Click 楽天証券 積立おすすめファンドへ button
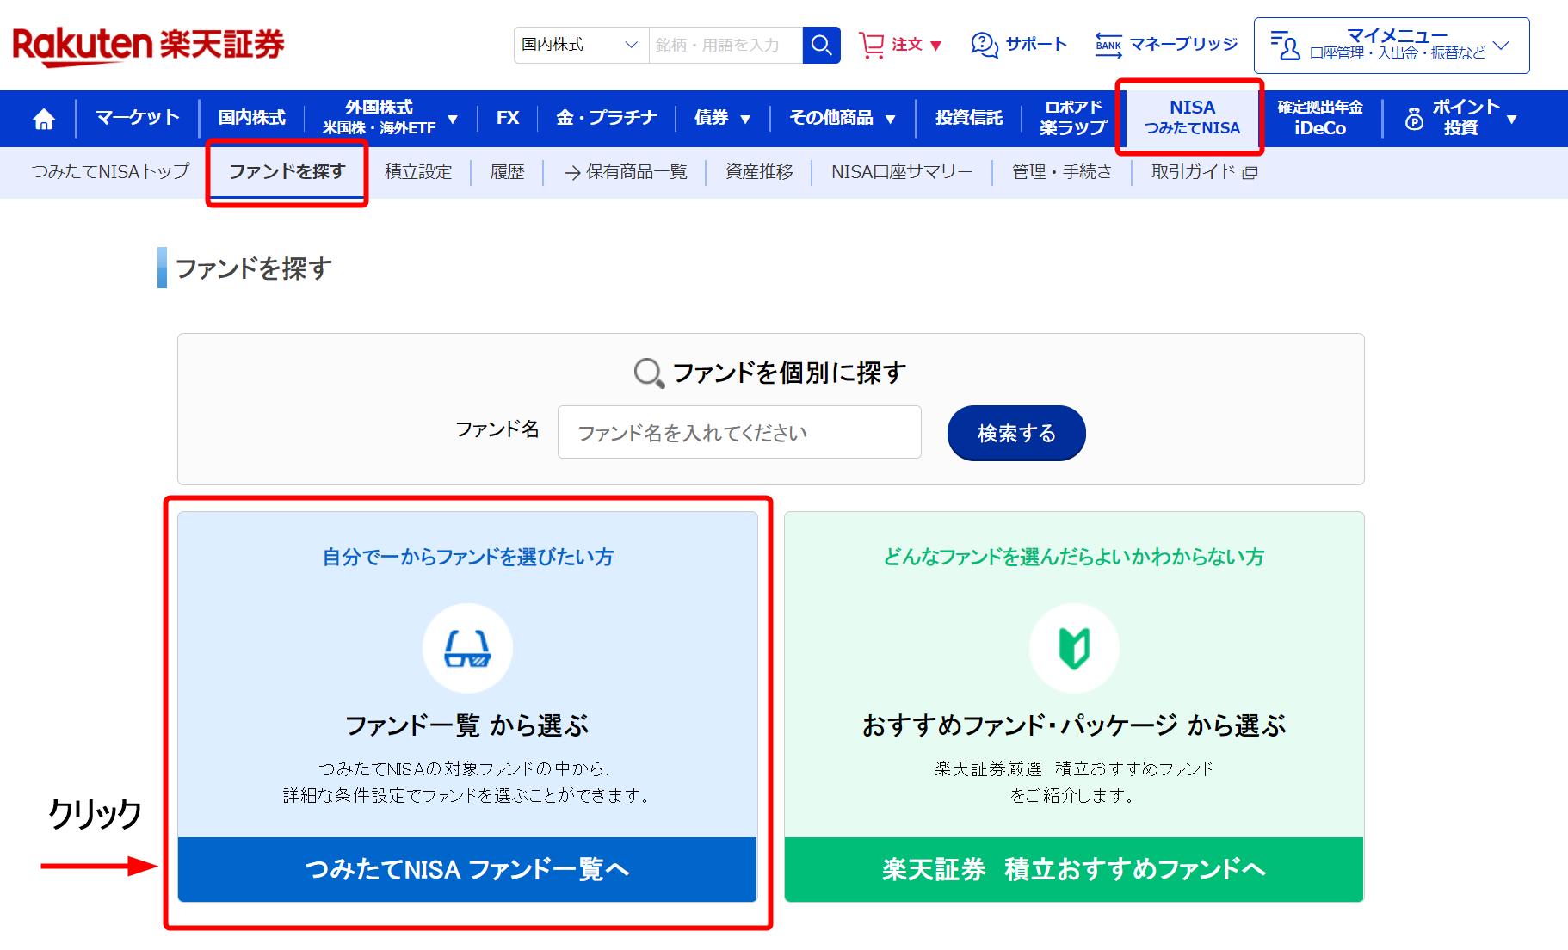 tap(1074, 869)
